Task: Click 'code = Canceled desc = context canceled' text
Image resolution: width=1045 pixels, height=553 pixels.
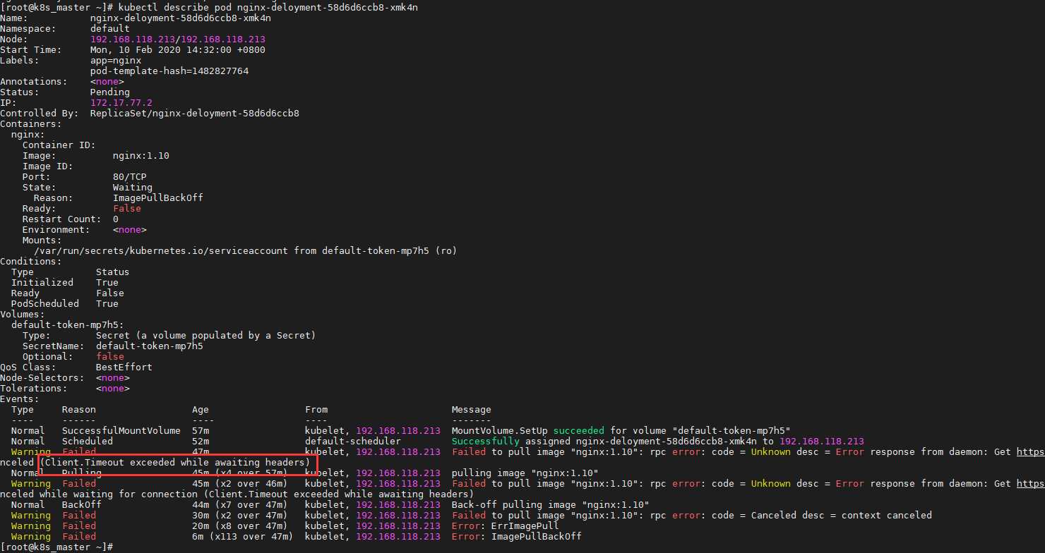Action: (822, 515)
